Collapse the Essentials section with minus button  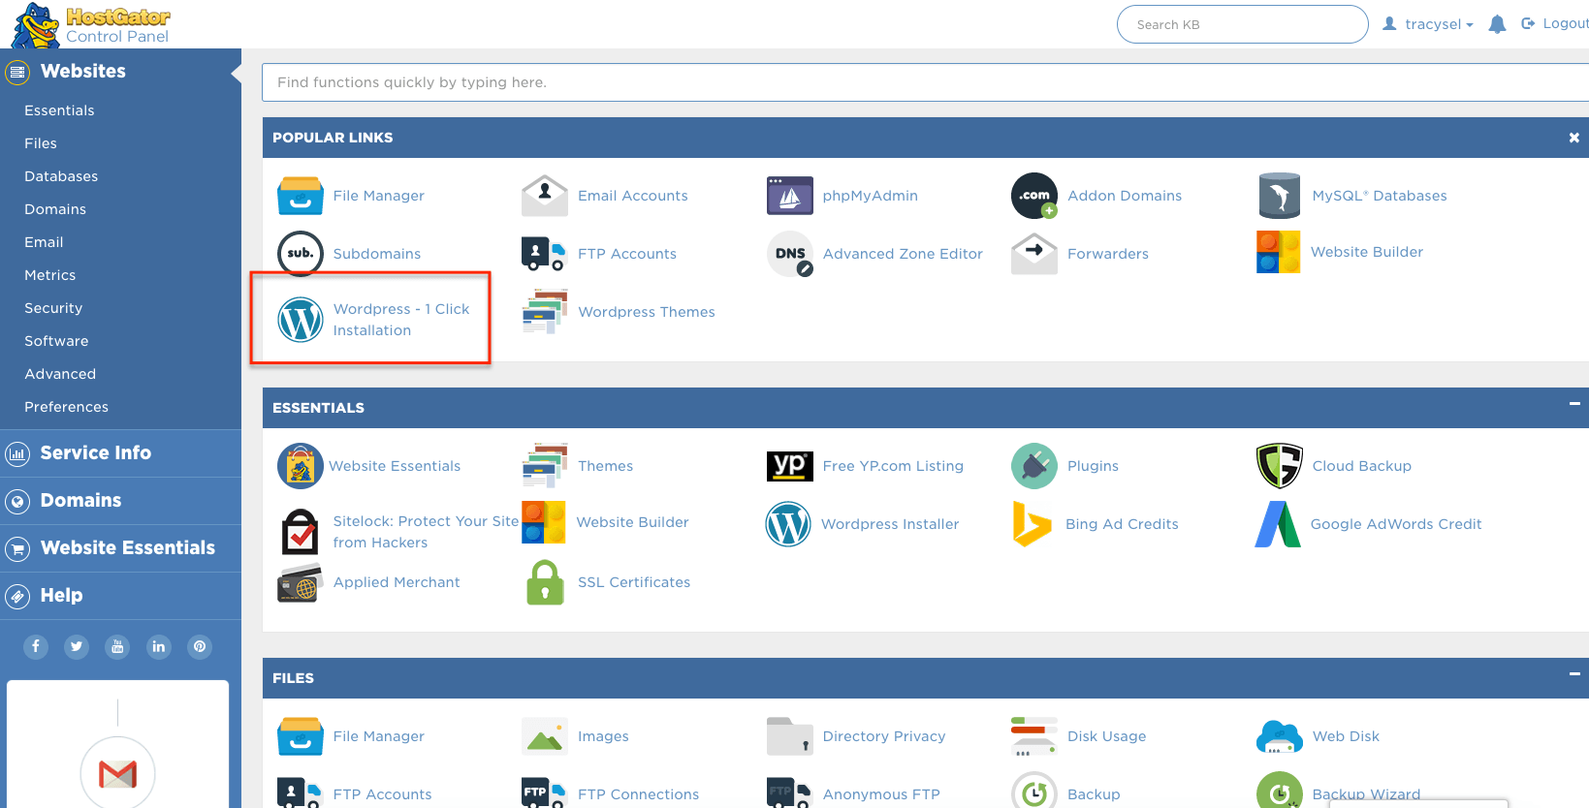1574,404
